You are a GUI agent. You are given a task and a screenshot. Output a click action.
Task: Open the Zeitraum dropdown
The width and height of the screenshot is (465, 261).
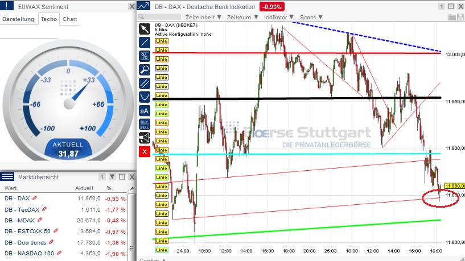click(x=242, y=17)
